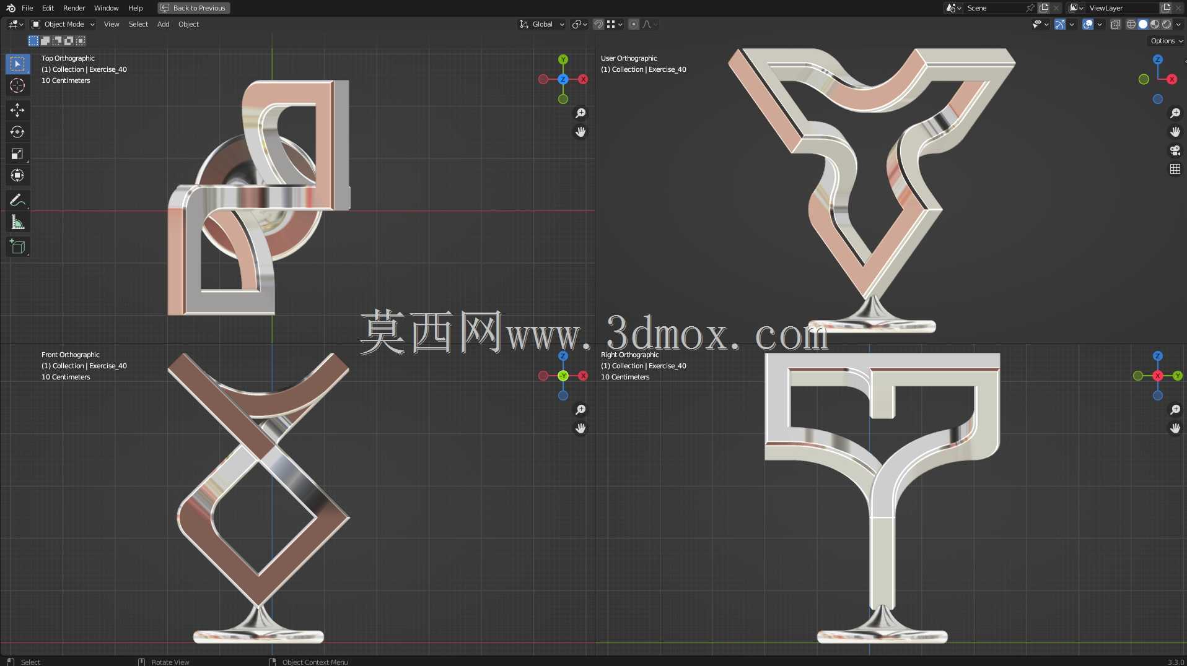
Task: Click zoom icon in User Orthographic view
Action: [x=1175, y=113]
